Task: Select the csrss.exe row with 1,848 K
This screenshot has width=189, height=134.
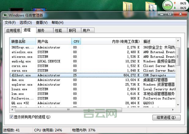Action: pyautogui.click(x=93, y=71)
